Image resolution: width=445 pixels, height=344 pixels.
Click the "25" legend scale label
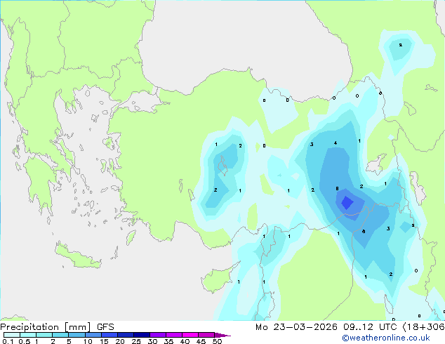(136, 341)
